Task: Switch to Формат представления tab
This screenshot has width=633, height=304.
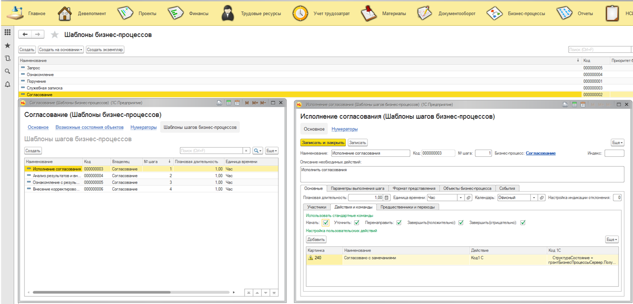Action: point(414,188)
